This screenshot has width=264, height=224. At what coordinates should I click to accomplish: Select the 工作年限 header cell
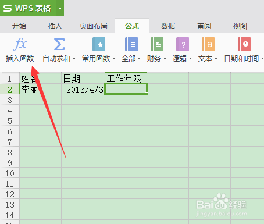126,79
